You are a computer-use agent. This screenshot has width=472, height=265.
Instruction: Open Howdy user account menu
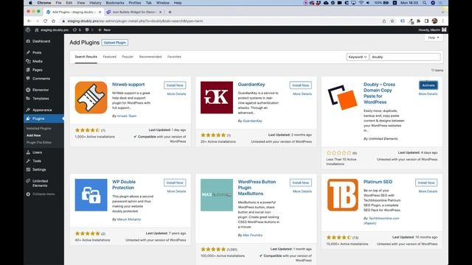point(432,30)
